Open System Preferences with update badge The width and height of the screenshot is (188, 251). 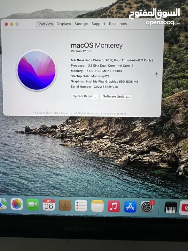pyautogui.click(x=147, y=207)
